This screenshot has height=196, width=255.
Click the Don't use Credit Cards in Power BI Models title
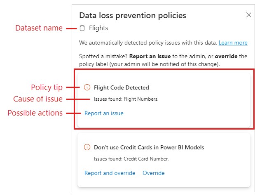pyautogui.click(x=149, y=147)
